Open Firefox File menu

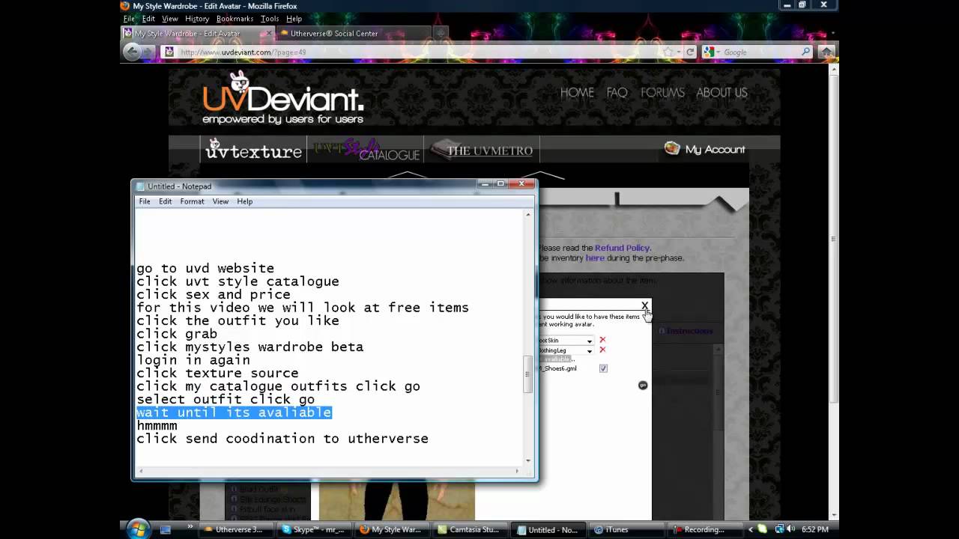129,19
